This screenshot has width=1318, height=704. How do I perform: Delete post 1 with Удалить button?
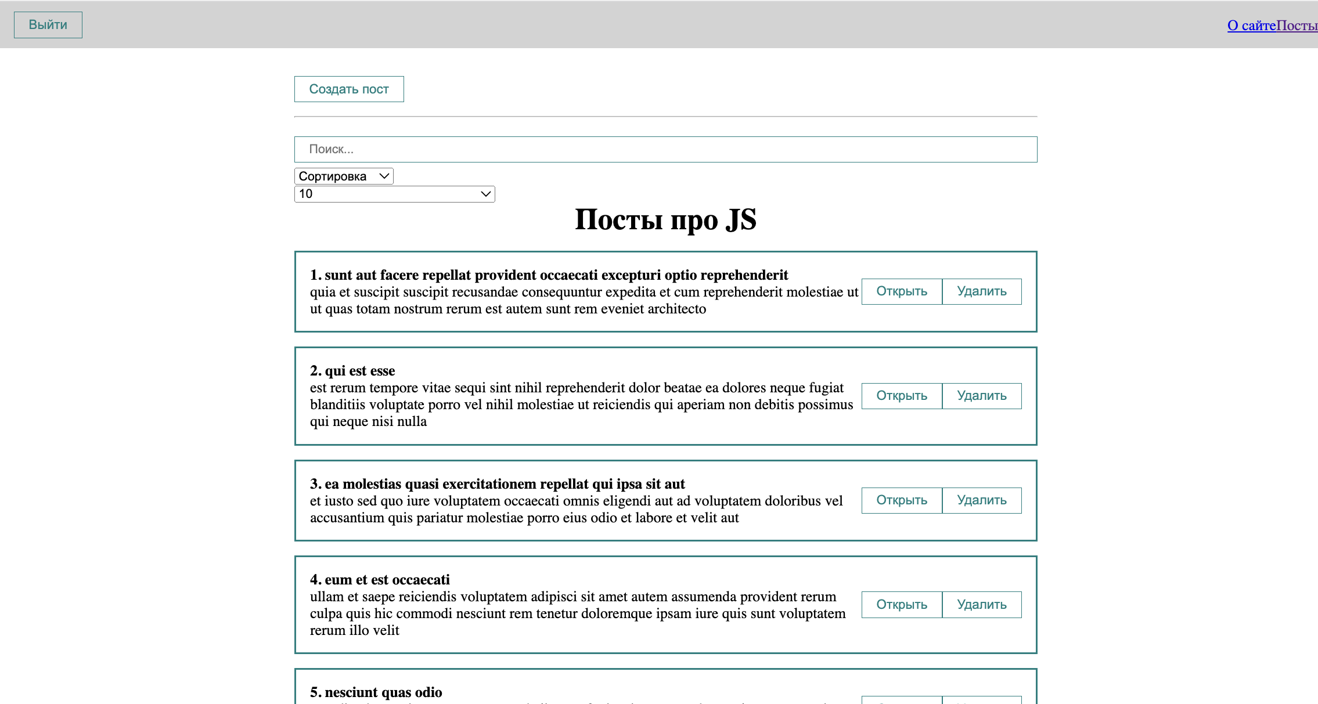tap(981, 291)
